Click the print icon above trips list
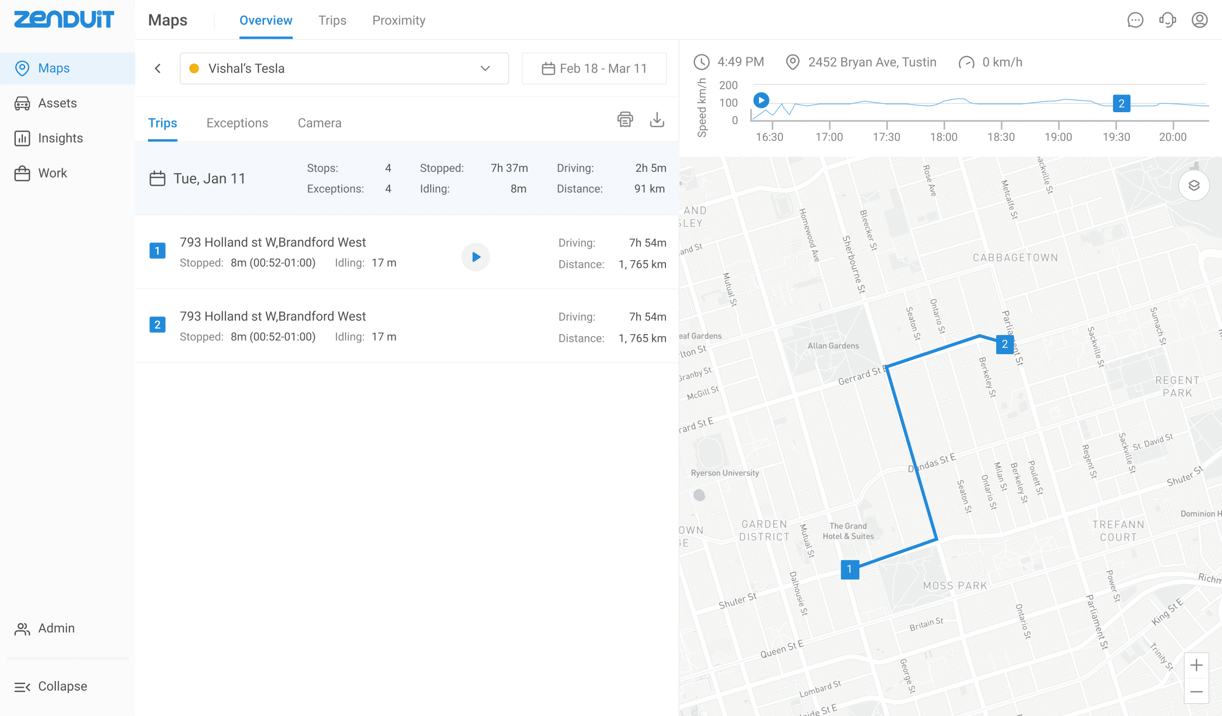The image size is (1222, 716). (625, 119)
